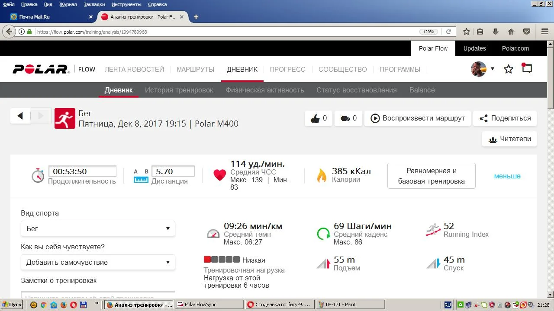Open the ПРОГРЕСС navigation tab
Screen dimensions: 554x311
click(288, 69)
